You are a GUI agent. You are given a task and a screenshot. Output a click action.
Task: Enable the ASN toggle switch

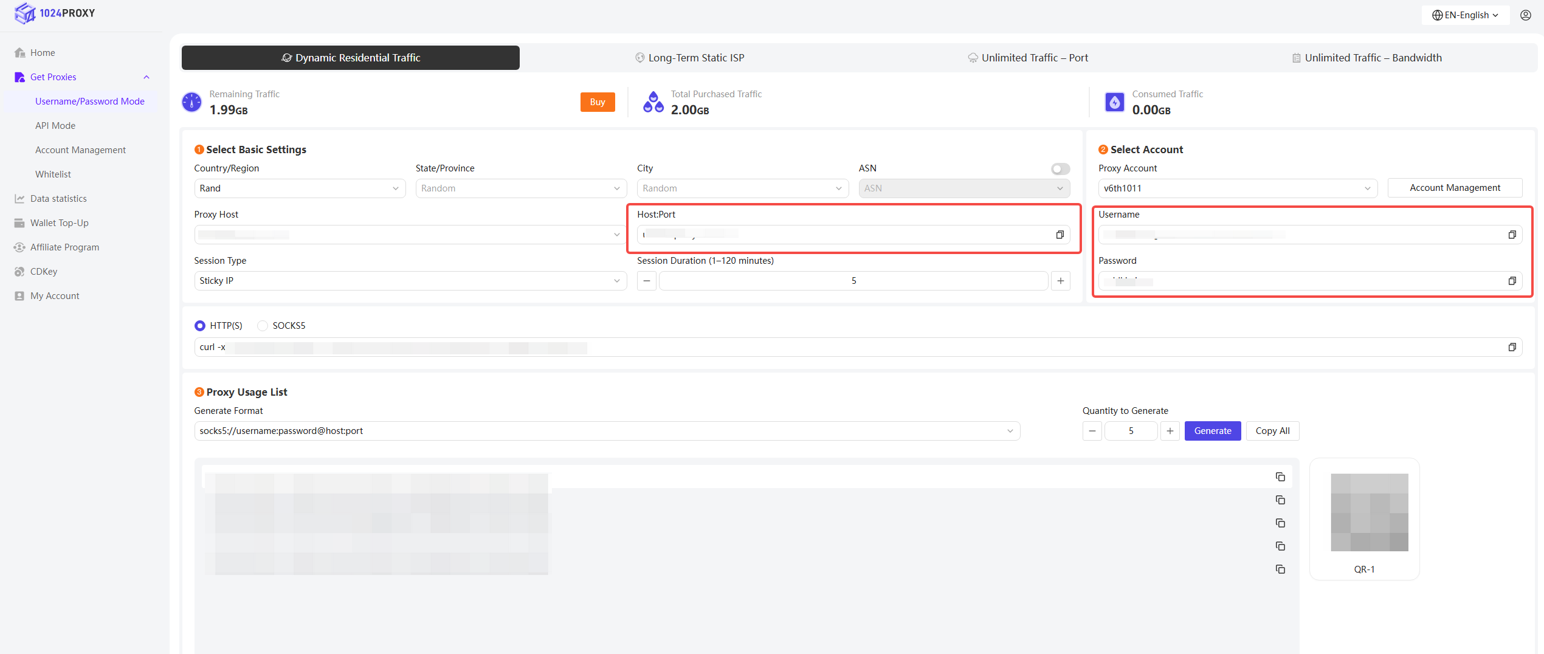pos(1060,169)
